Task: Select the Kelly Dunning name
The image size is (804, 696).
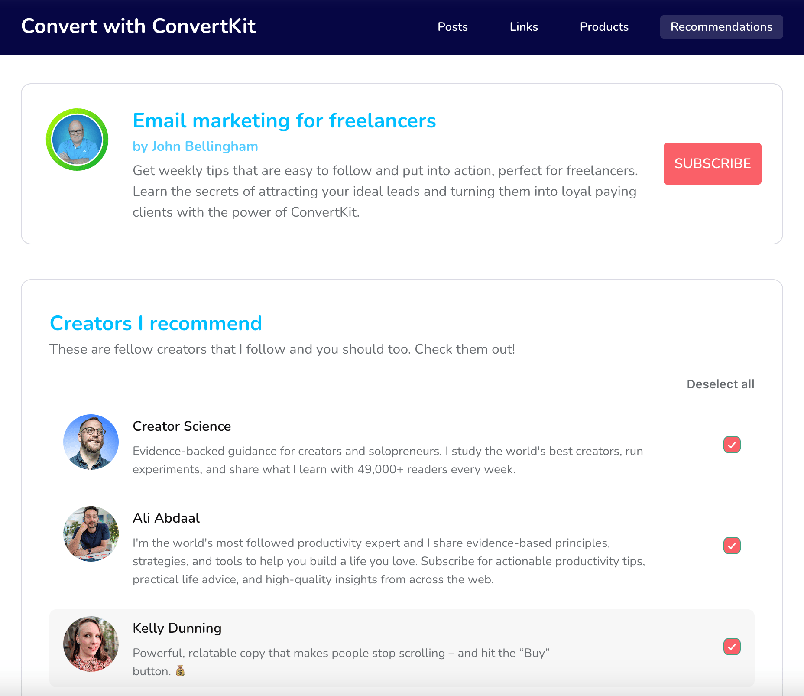Action: pyautogui.click(x=177, y=628)
